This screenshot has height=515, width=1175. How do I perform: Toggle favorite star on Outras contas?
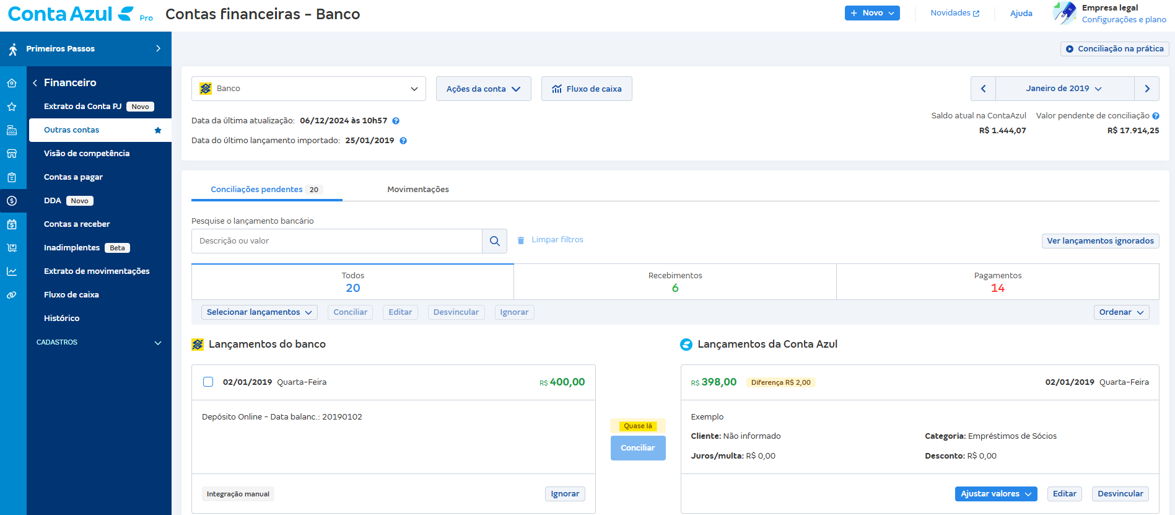click(158, 130)
